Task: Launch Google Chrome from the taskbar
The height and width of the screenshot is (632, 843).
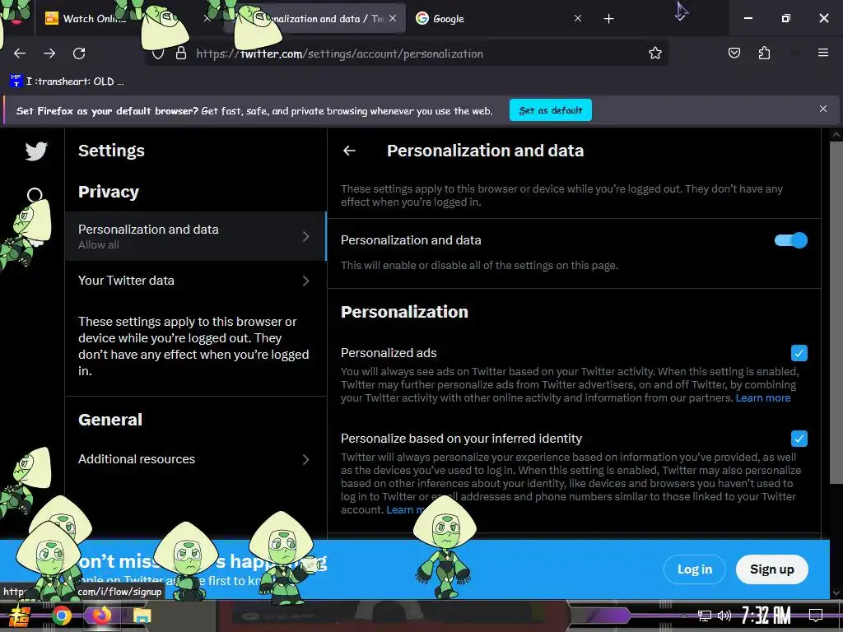Action: pyautogui.click(x=62, y=616)
